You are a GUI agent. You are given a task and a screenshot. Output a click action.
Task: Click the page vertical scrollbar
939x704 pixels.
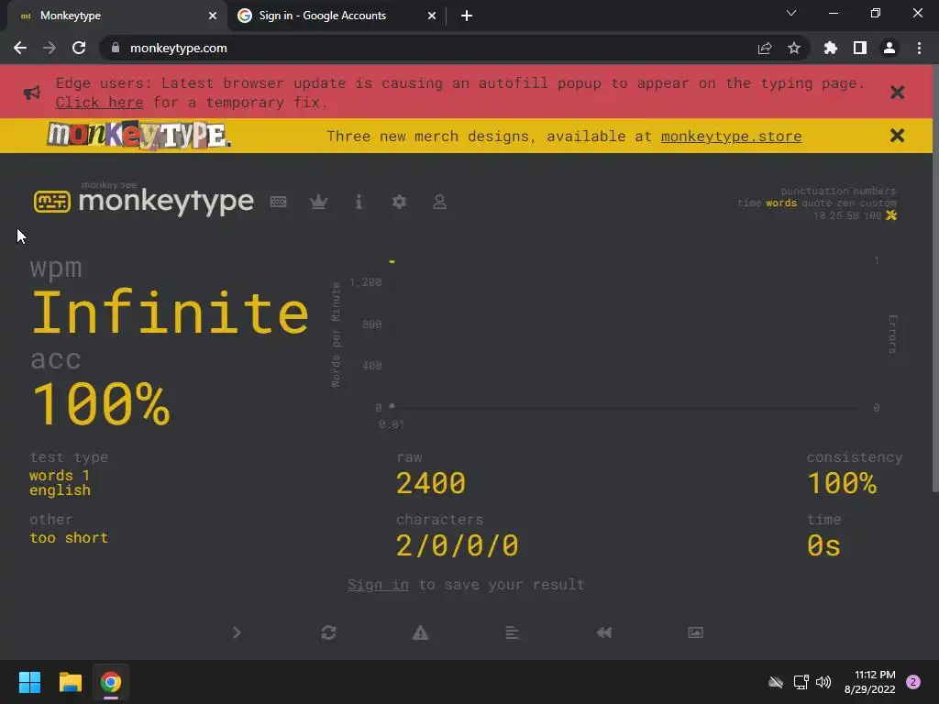935,279
